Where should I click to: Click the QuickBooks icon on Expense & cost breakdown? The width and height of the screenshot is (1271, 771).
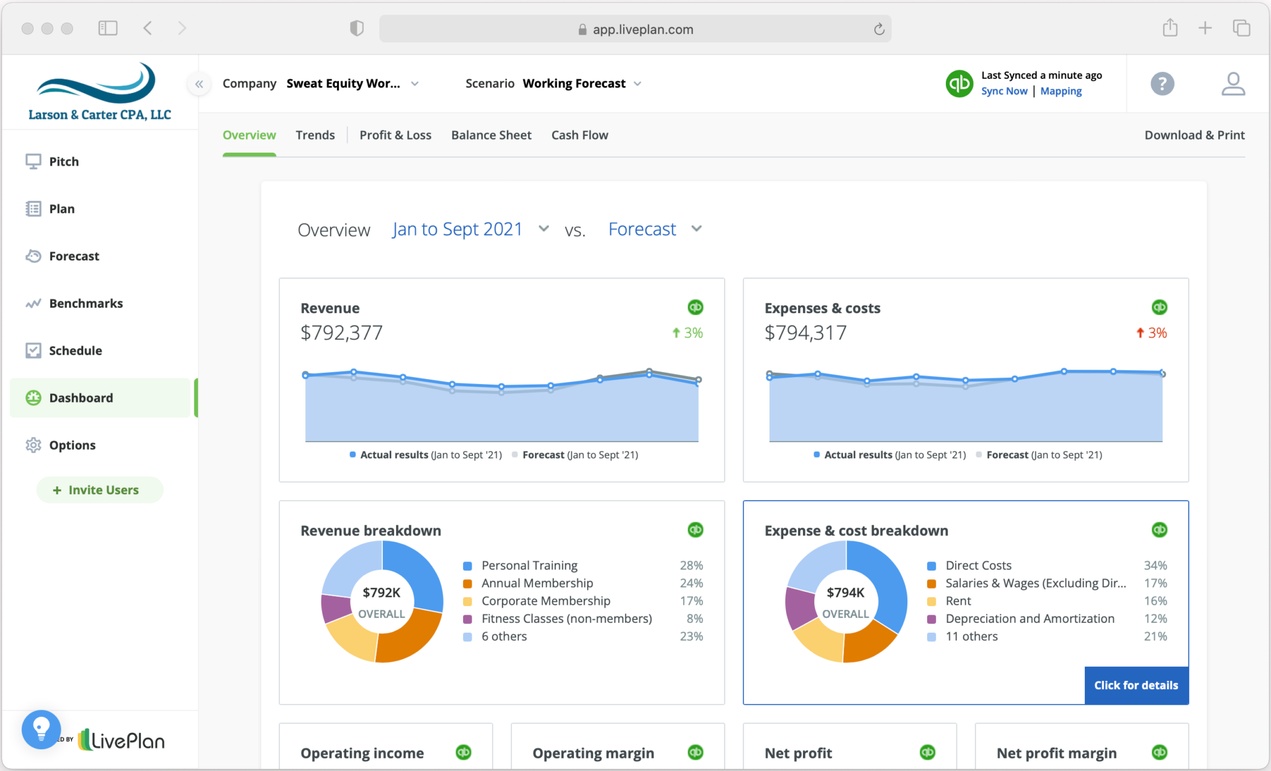pyautogui.click(x=1159, y=530)
